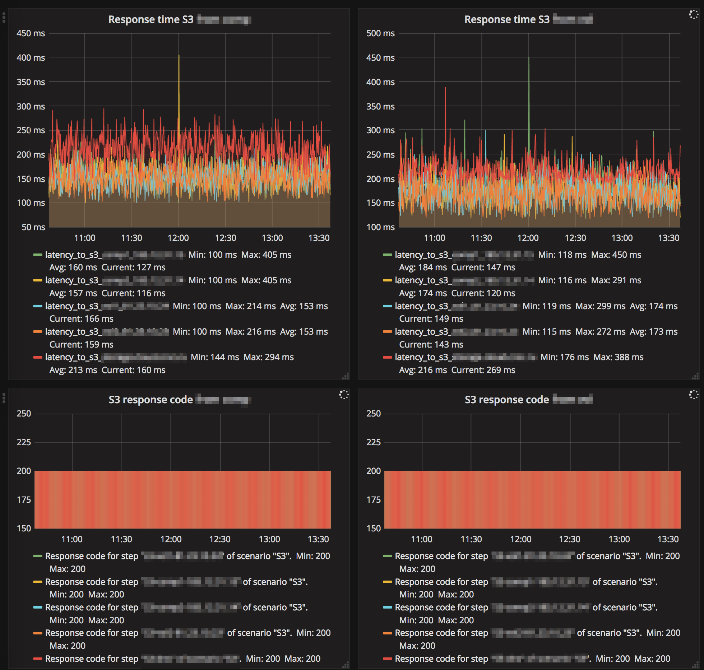Click the green swatch of the series with Max 450 ms
The image size is (704, 670).
tap(388, 255)
